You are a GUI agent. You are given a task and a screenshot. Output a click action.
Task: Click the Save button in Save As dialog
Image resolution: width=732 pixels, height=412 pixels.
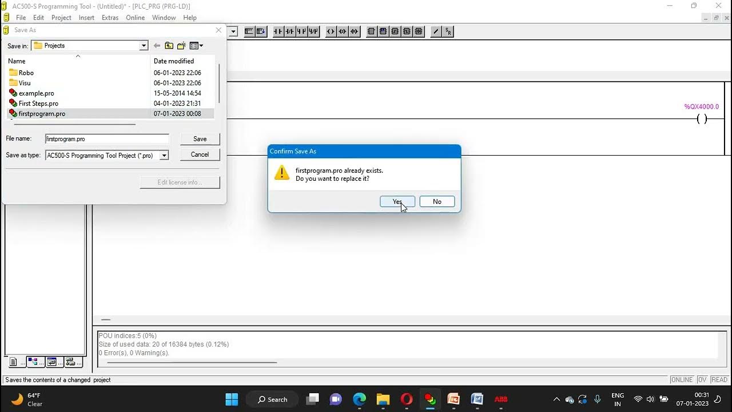click(200, 139)
